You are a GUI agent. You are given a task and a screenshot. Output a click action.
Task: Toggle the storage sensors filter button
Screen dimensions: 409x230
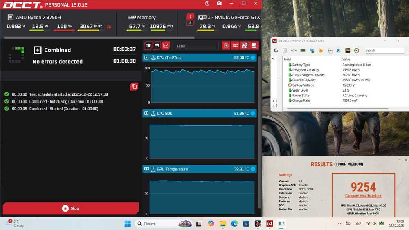click(x=254, y=46)
